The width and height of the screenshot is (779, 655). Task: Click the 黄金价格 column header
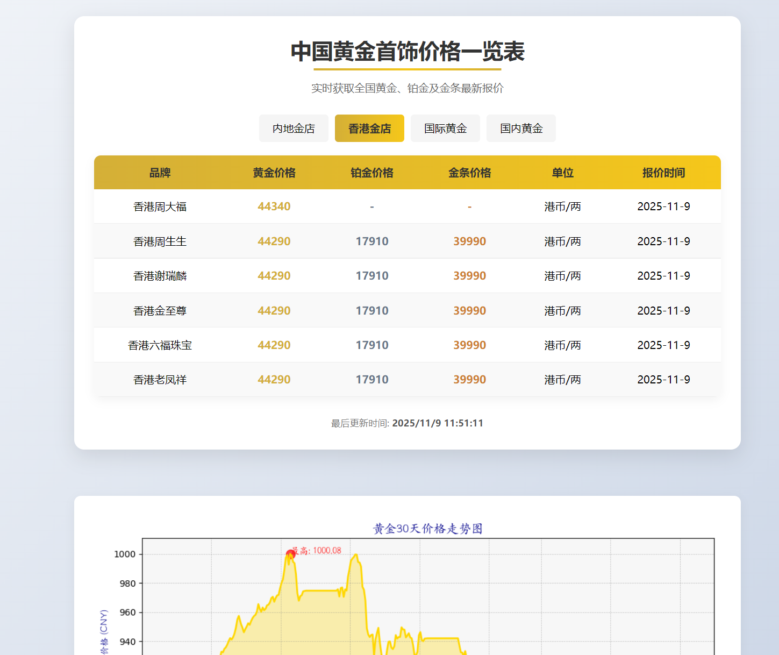[274, 173]
